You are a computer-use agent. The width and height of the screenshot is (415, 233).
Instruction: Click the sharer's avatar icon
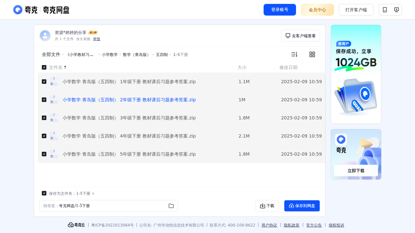tap(45, 36)
